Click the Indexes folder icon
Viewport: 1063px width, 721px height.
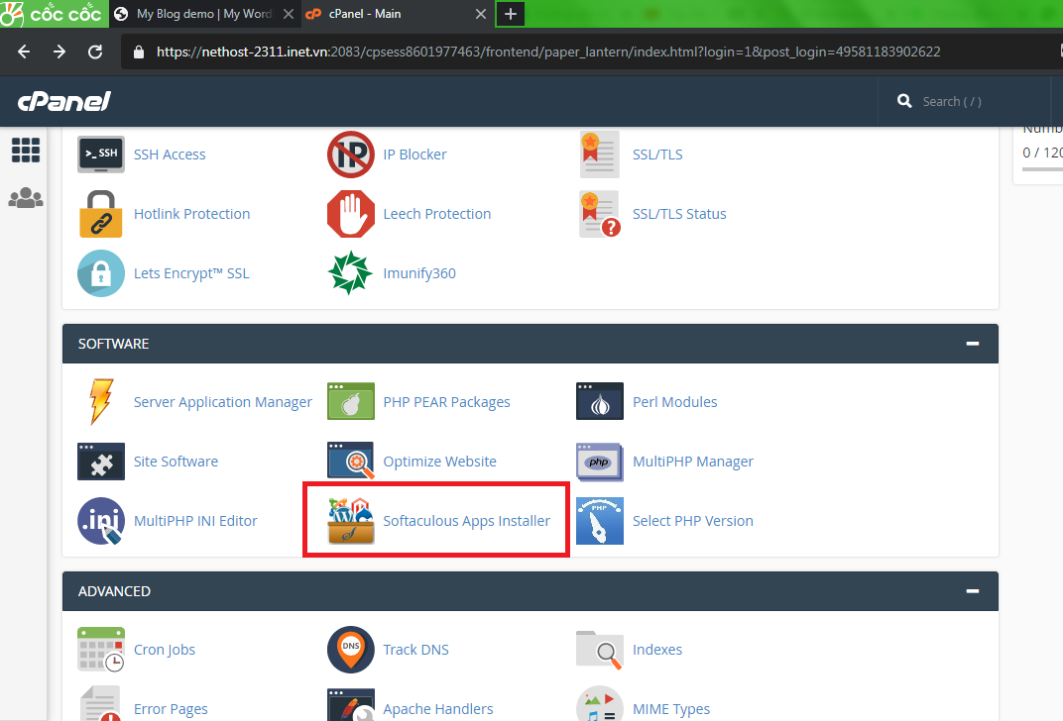click(x=600, y=650)
